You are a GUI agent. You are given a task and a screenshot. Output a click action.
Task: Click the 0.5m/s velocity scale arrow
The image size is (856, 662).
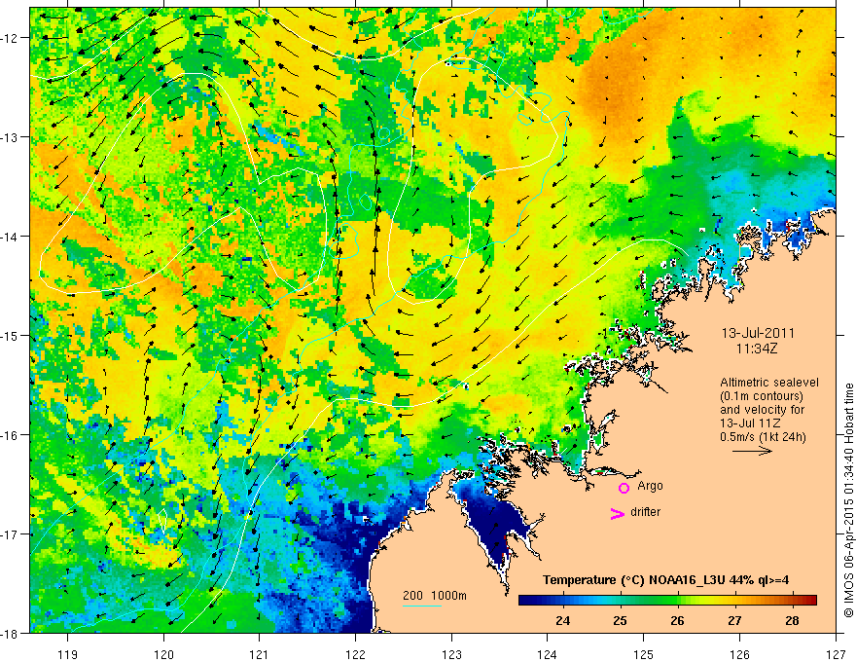tap(752, 451)
